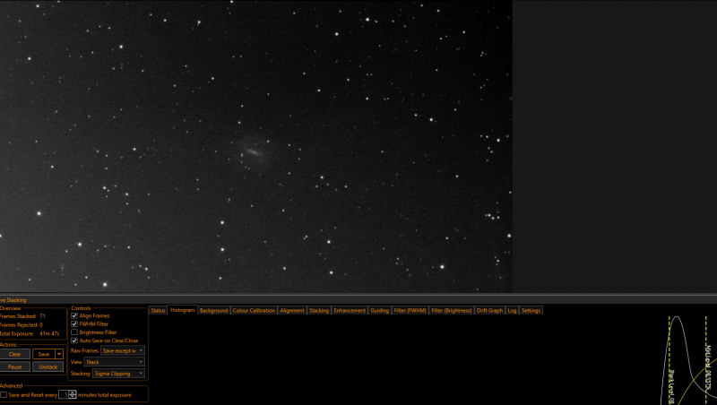Pause the live stacking

[14, 367]
